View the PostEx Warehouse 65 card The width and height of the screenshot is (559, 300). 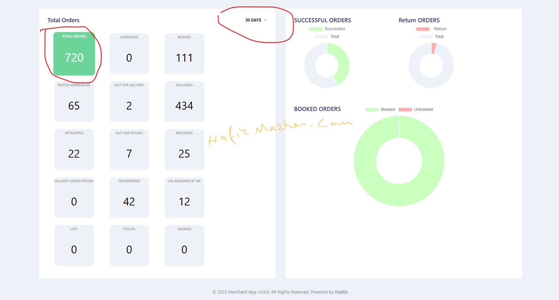point(74,102)
